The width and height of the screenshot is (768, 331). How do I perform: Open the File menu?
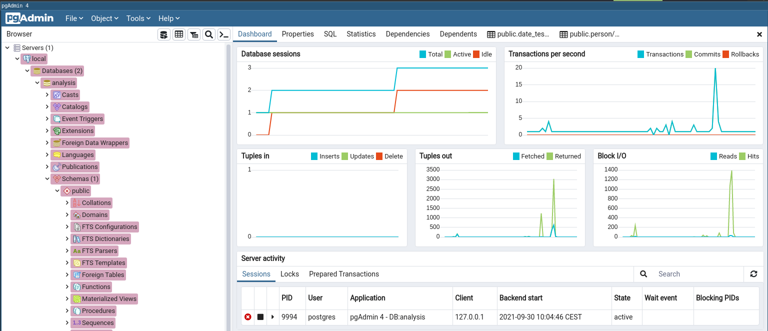pos(74,18)
